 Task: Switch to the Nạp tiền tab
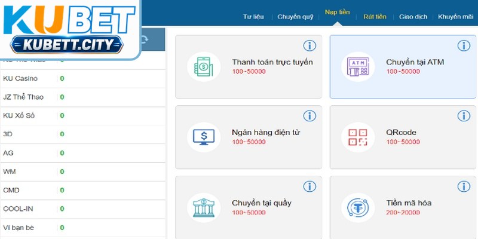pos(337,12)
